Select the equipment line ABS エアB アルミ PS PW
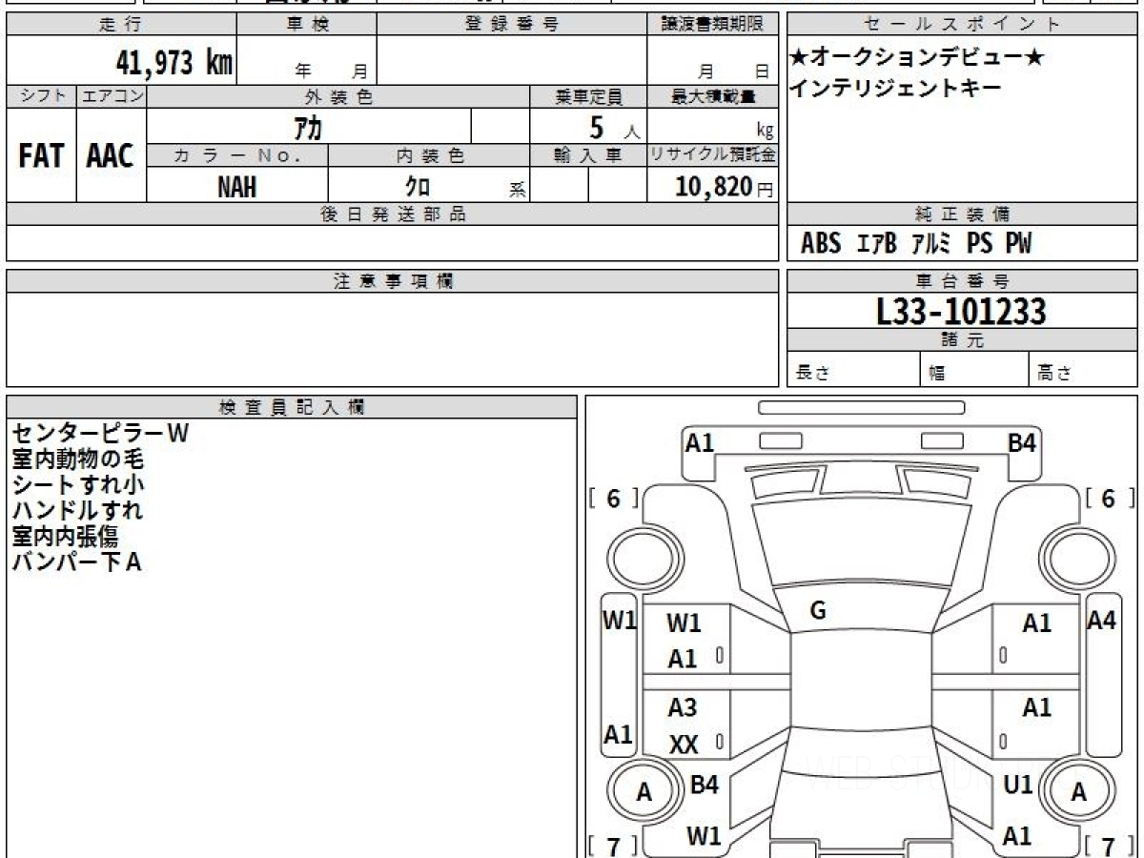1144x858 pixels. coord(916,244)
